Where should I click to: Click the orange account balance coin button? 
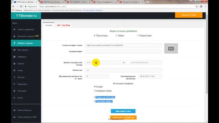pos(123,118)
